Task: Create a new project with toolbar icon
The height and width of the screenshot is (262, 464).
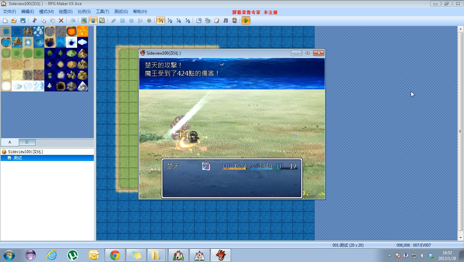Action: (x=5, y=20)
